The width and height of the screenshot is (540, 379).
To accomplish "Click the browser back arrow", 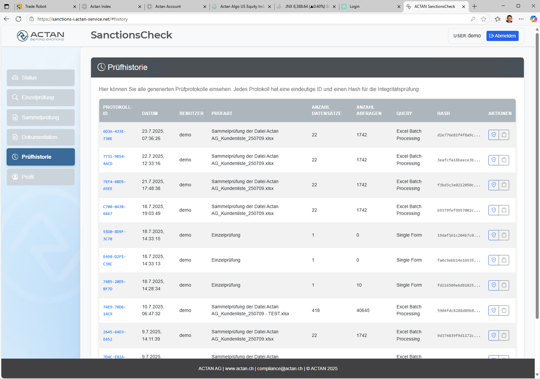I will [x=6, y=19].
